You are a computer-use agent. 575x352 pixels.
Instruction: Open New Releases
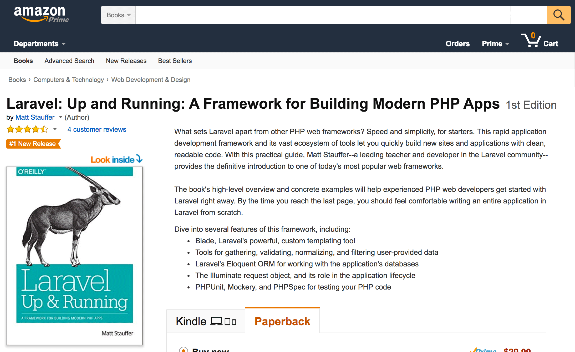(126, 61)
